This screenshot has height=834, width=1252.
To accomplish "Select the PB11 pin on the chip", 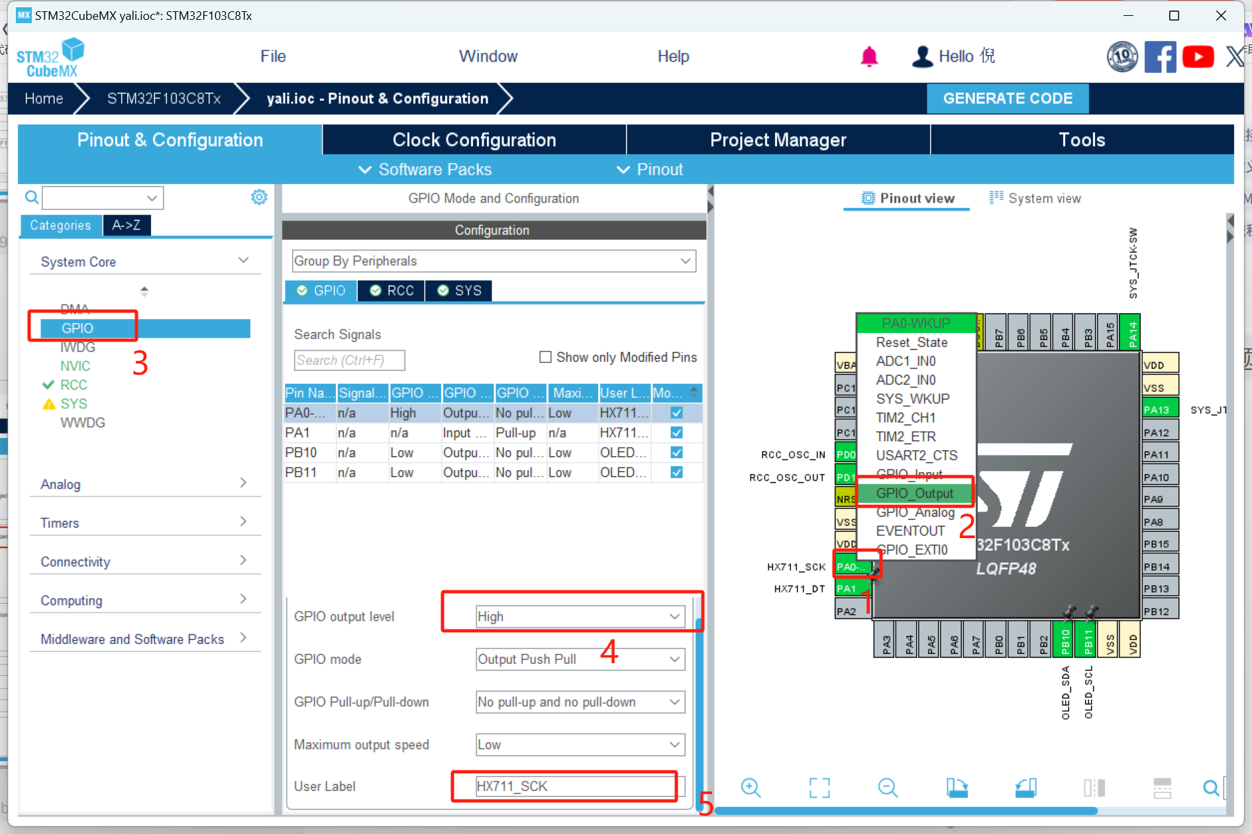I will click(1087, 639).
